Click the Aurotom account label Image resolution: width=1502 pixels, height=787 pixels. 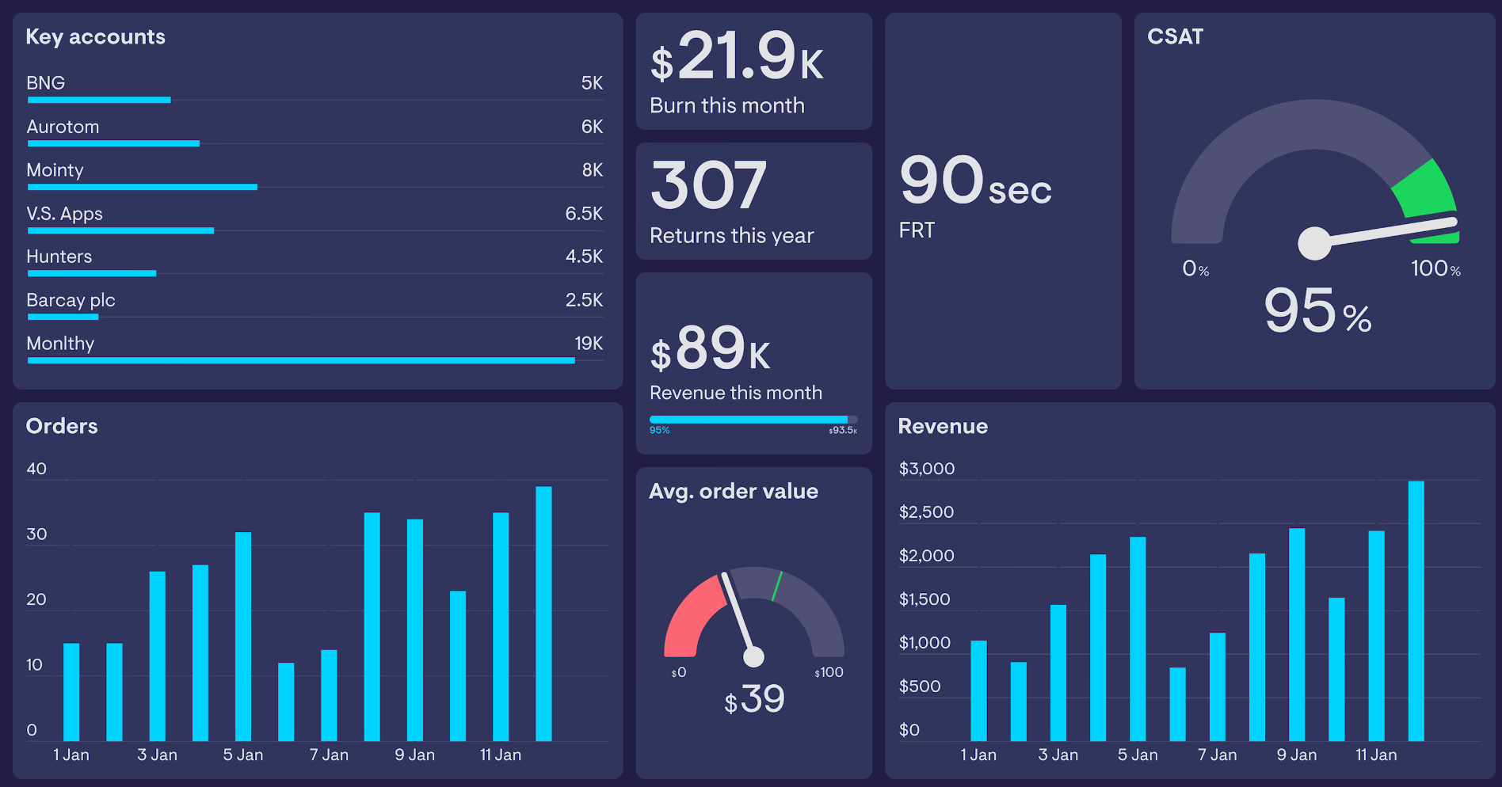pos(63,127)
